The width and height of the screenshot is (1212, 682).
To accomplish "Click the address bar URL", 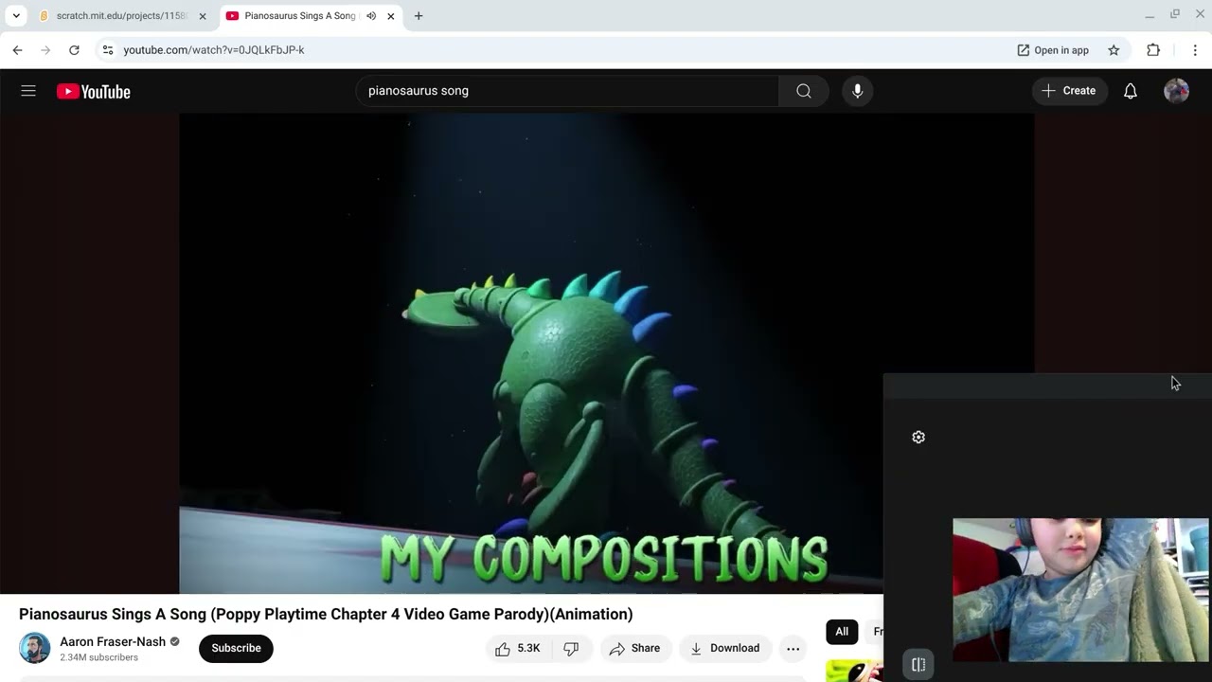I will pos(214,50).
